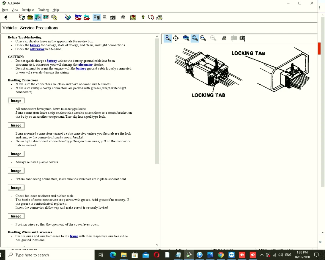This screenshot has width=325, height=260.
Task: Click the back arrow in the main toolbar
Action: [x=5, y=18]
